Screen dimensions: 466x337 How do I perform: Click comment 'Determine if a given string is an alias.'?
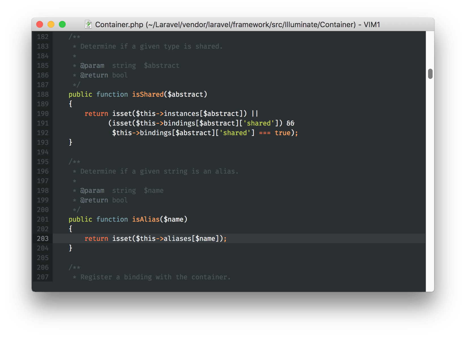pyautogui.click(x=159, y=171)
